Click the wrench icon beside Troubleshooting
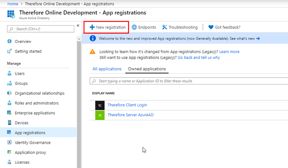The height and width of the screenshot is (168, 288). pyautogui.click(x=165, y=28)
